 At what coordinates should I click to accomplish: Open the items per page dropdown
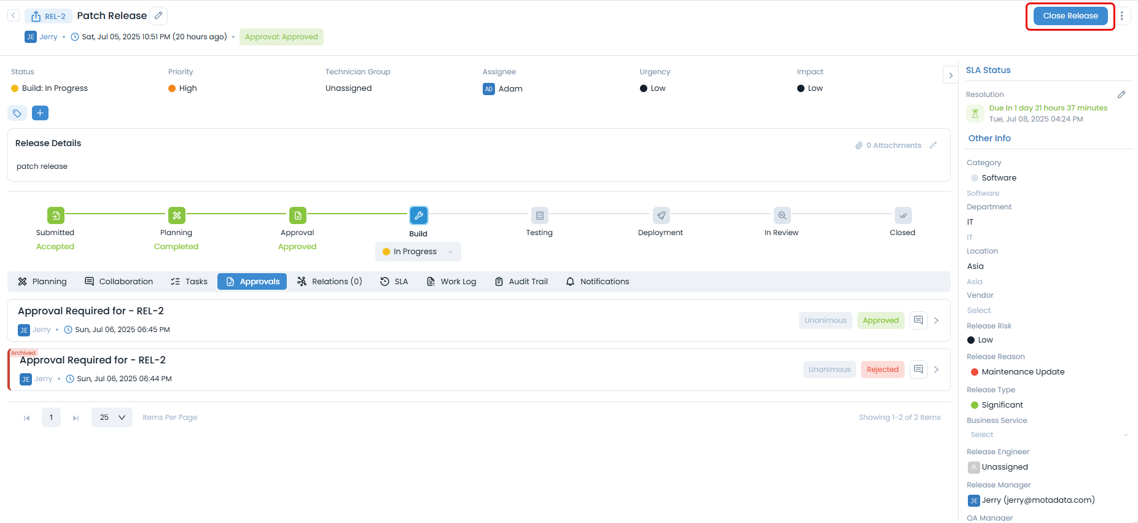pyautogui.click(x=112, y=417)
